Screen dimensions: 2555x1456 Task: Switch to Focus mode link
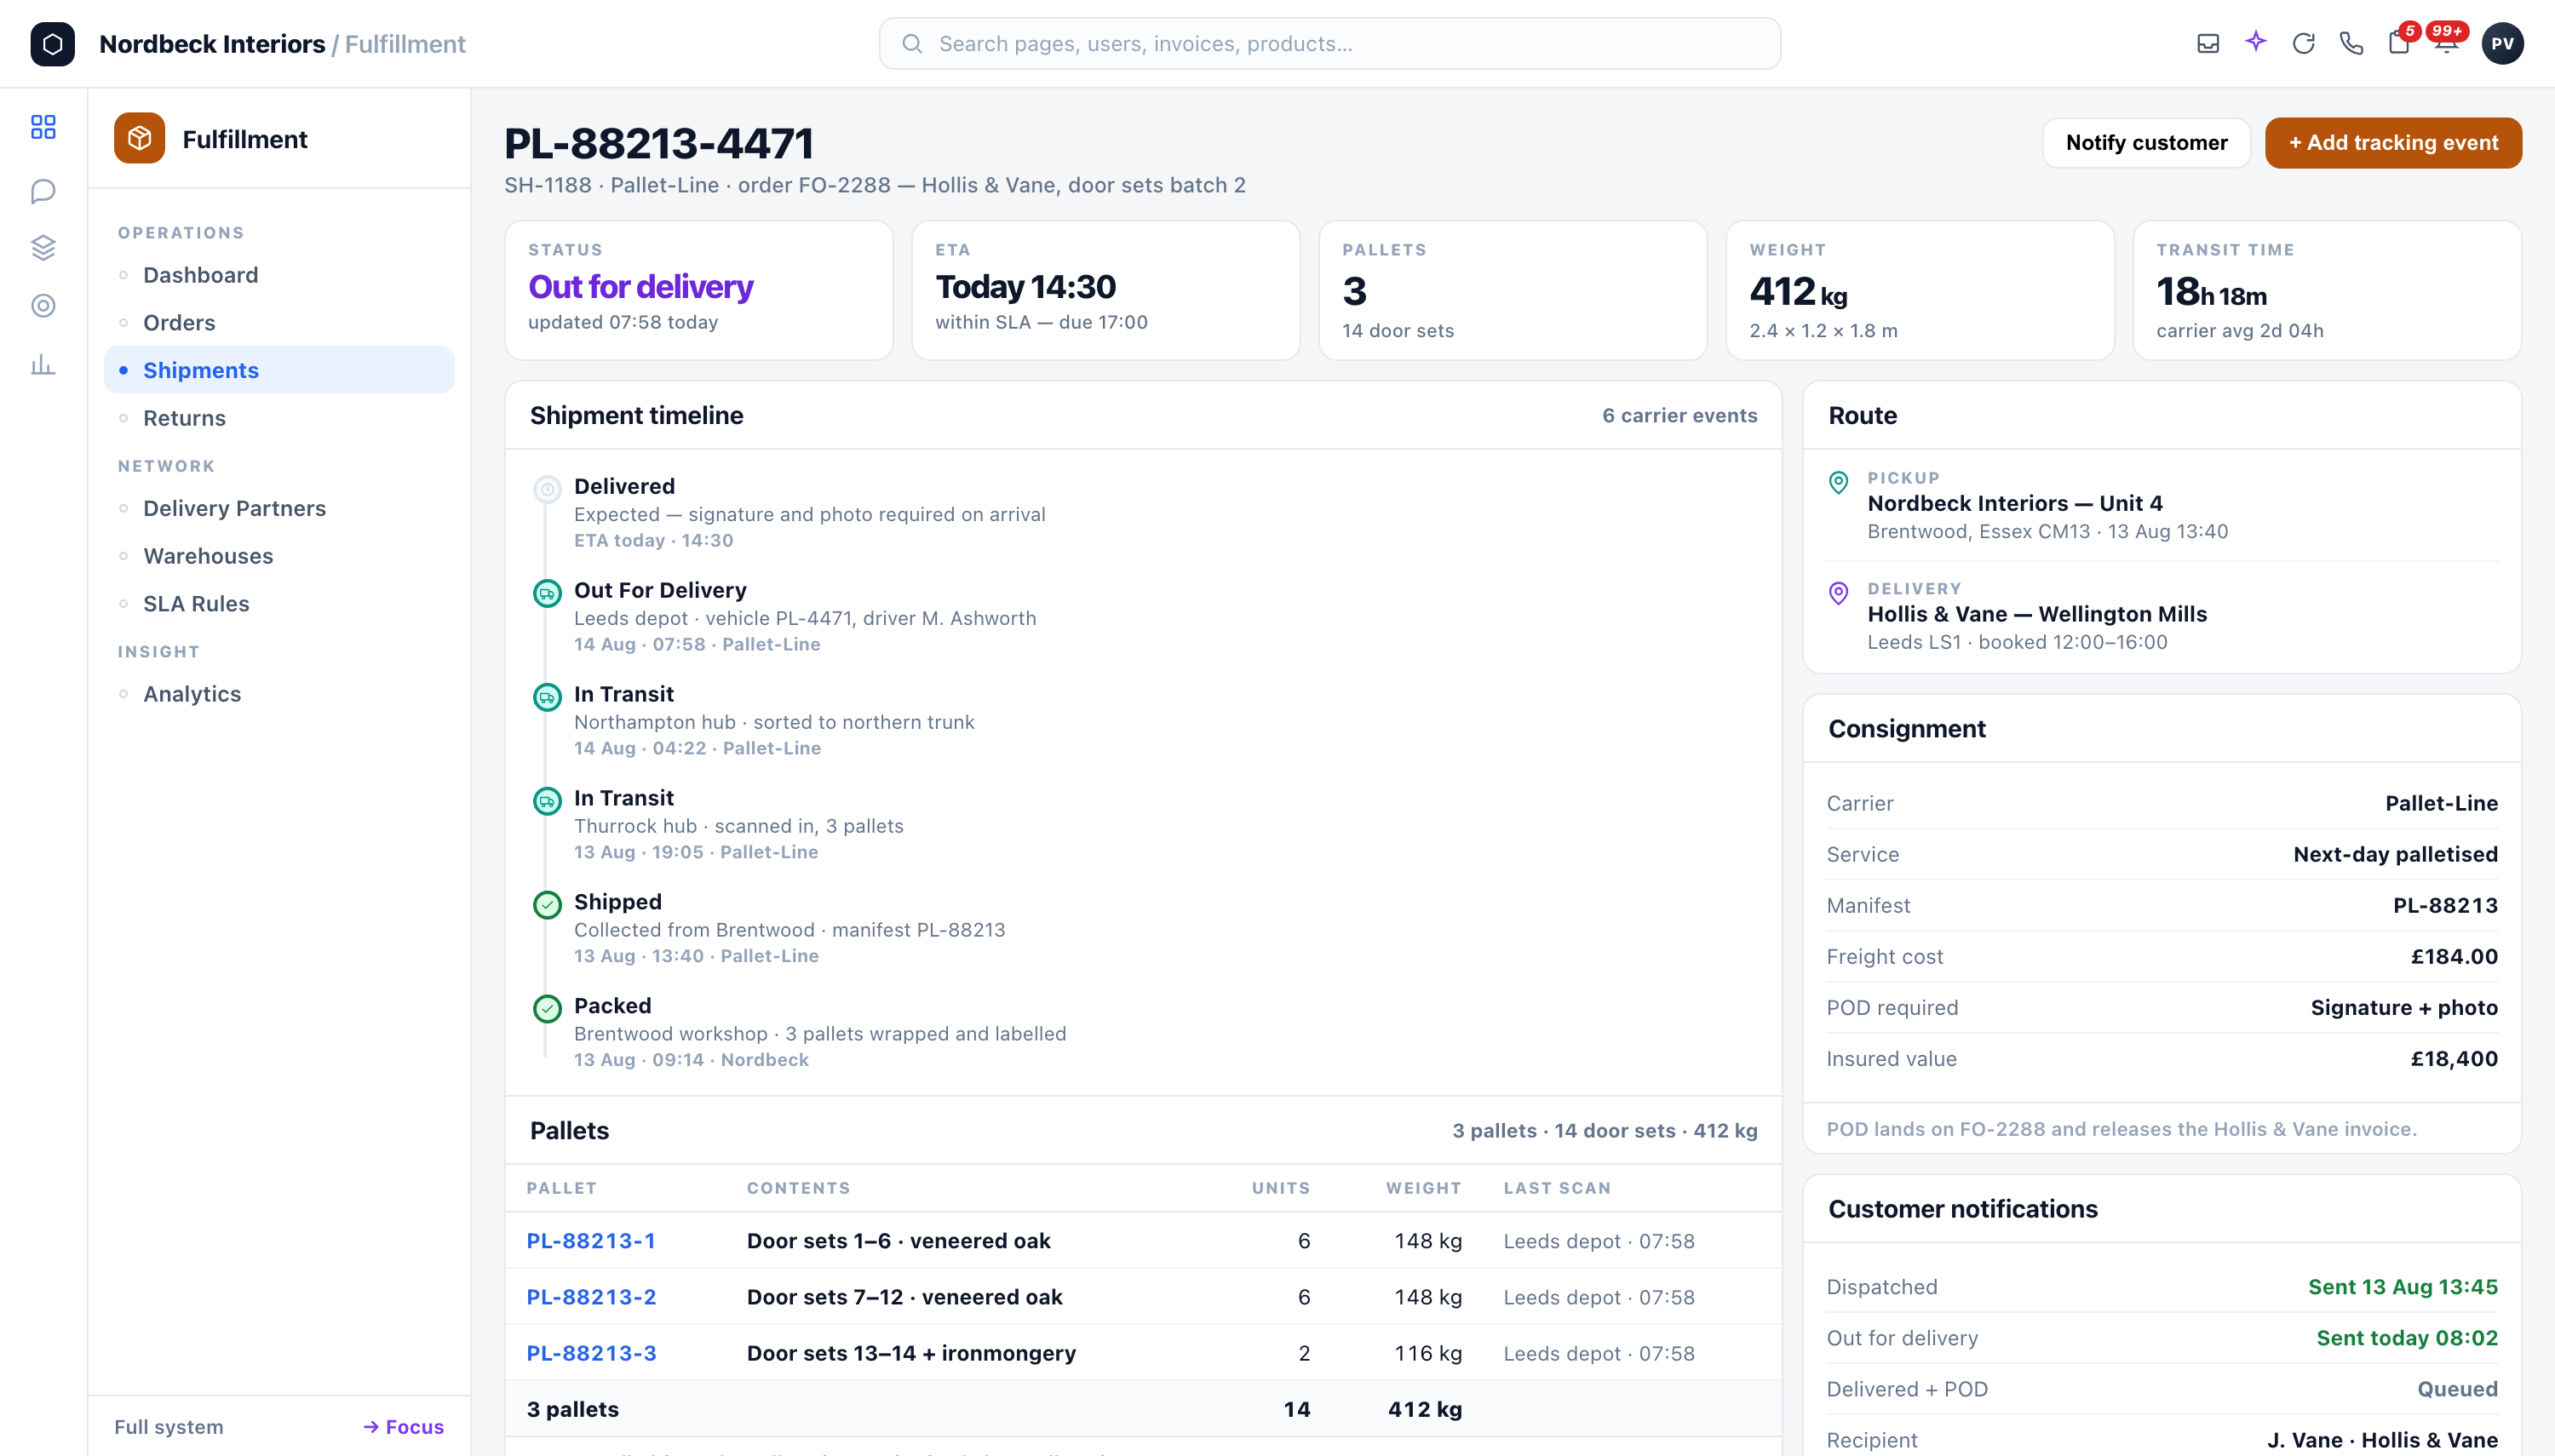[x=404, y=1427]
